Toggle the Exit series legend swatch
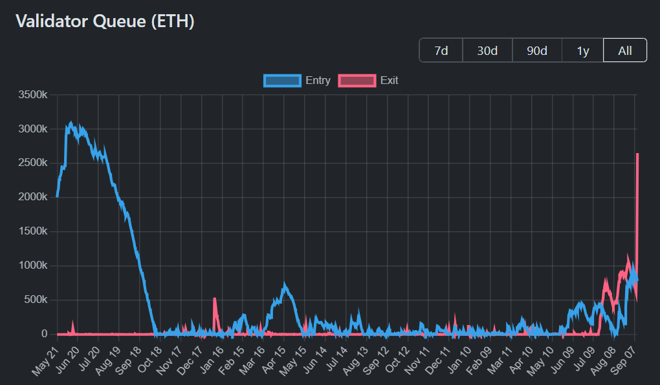 coord(357,80)
